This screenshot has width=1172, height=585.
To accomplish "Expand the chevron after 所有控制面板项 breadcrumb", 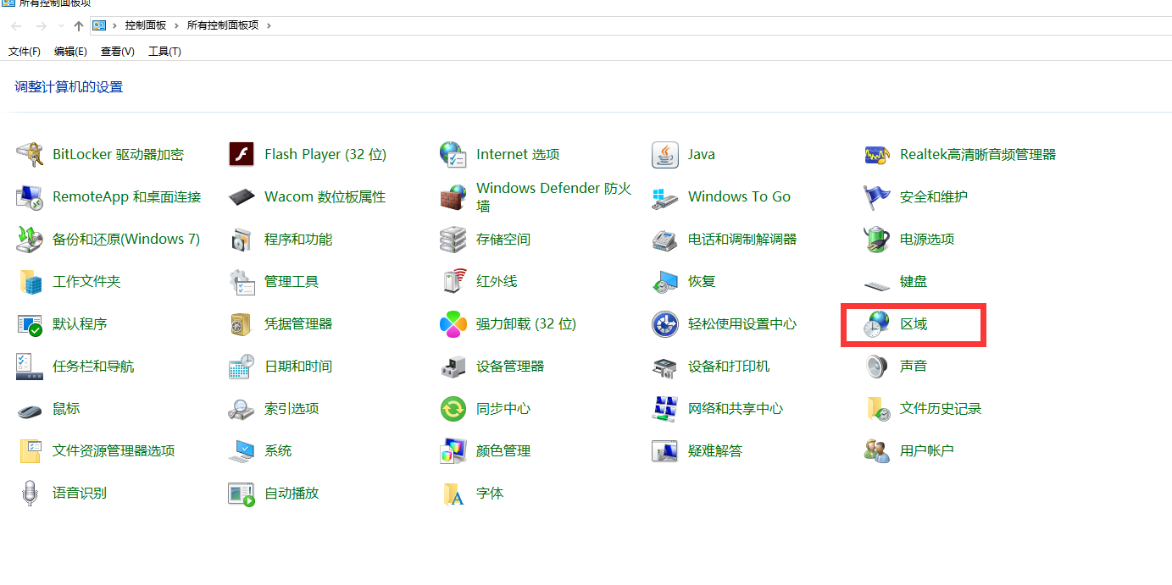I will pos(269,25).
